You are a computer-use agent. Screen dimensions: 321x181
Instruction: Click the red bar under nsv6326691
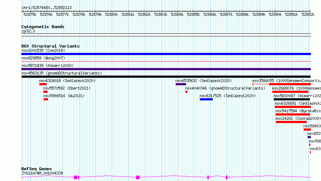tap(293, 107)
